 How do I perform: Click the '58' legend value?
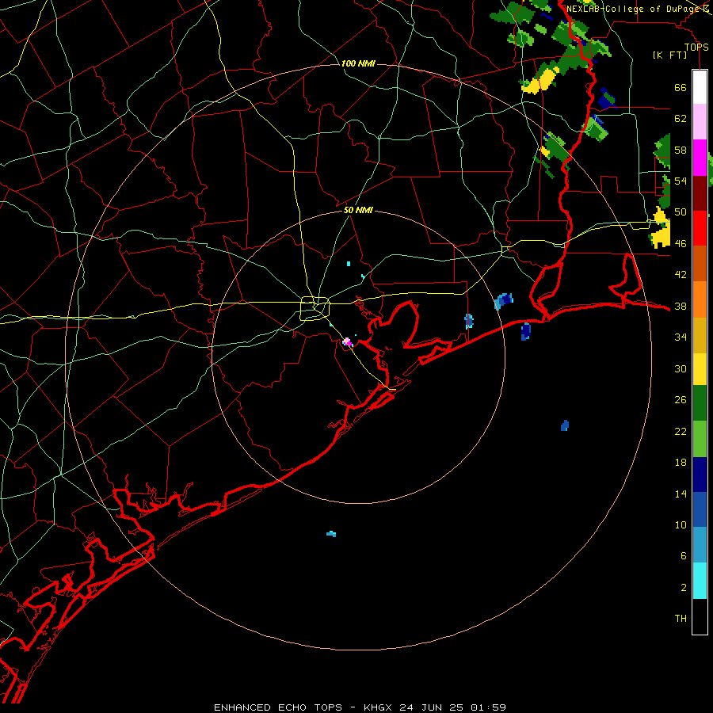click(681, 150)
